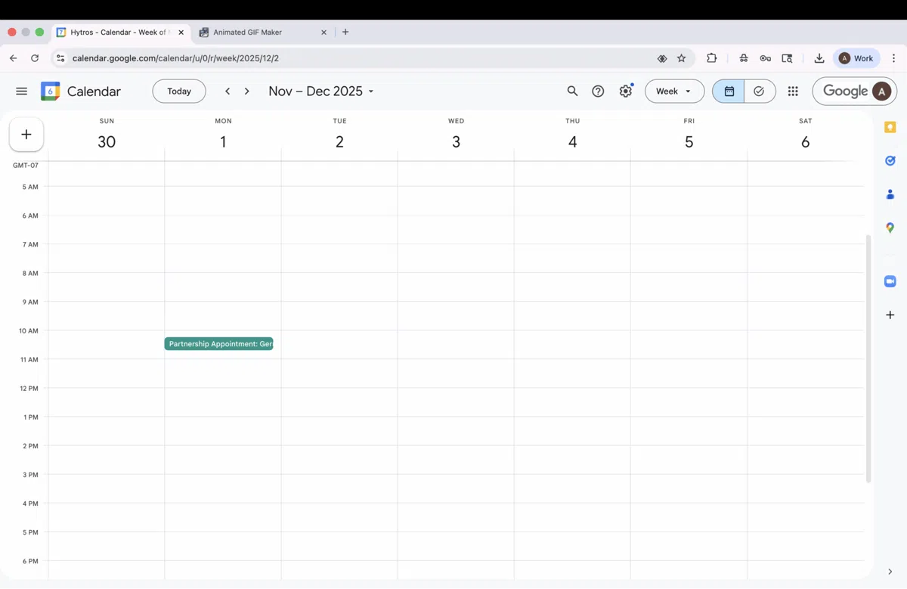This screenshot has height=589, width=907.
Task: Jump to Today in the calendar
Action: [179, 91]
